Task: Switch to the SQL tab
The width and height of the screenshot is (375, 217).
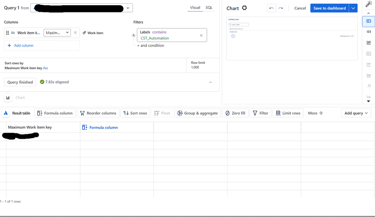Action: [x=209, y=8]
